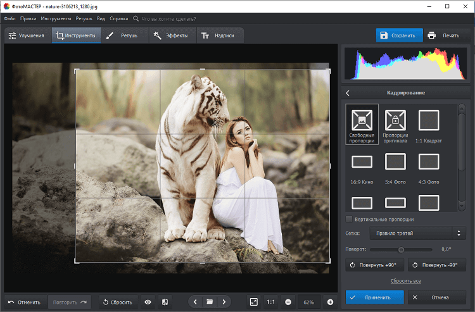Click the zoom in plus icon
Screen dimensions: 475x312
coord(330,302)
